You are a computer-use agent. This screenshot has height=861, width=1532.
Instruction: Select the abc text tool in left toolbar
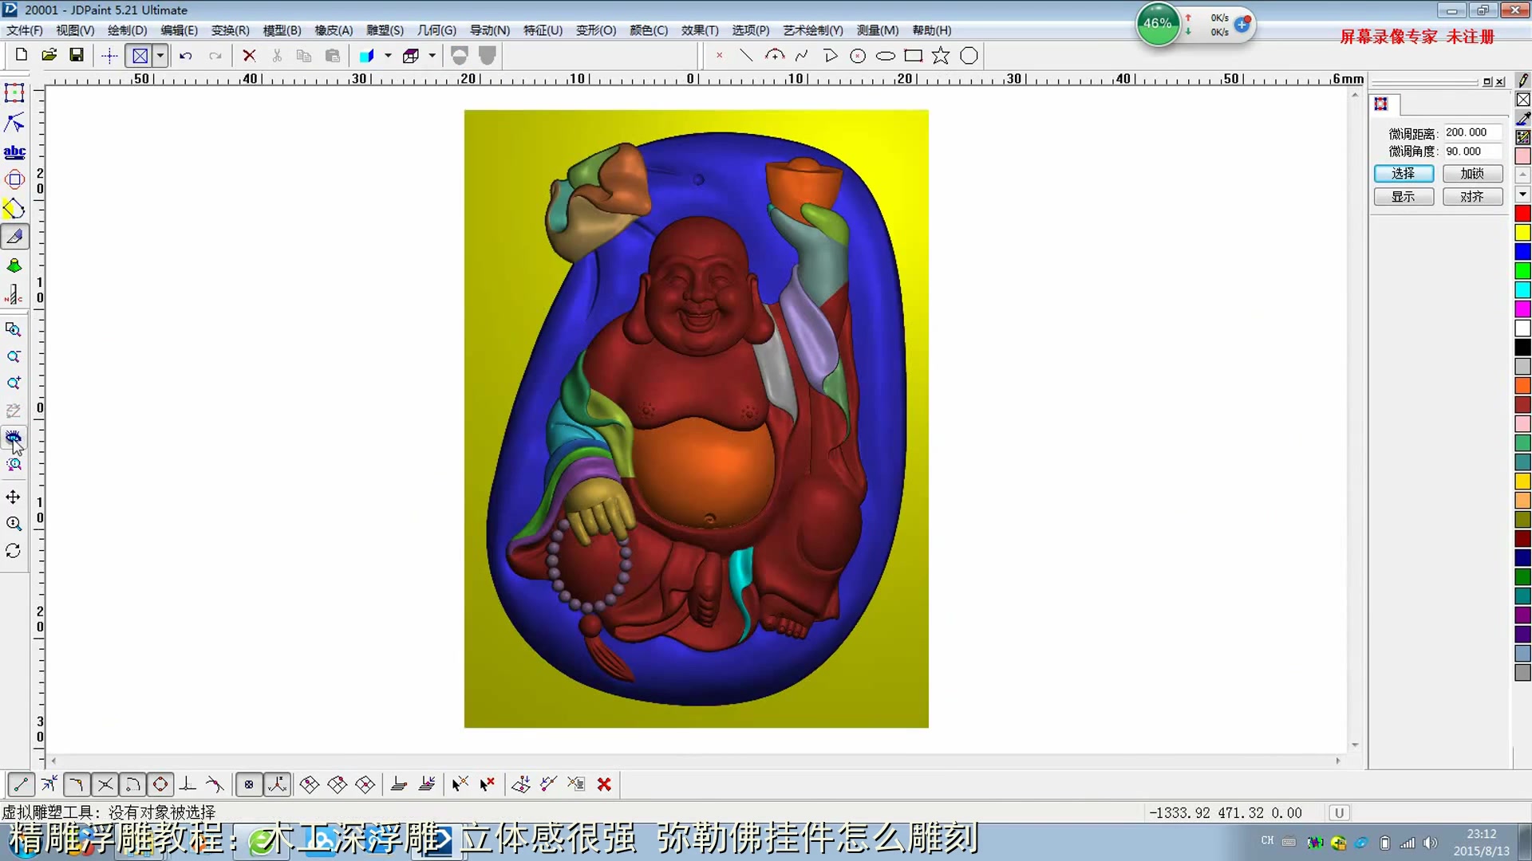(14, 151)
